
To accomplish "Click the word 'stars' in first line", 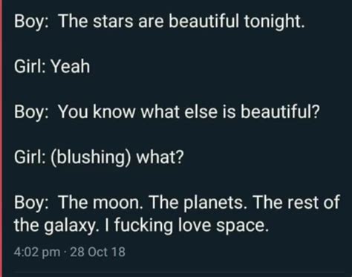I will [113, 22].
